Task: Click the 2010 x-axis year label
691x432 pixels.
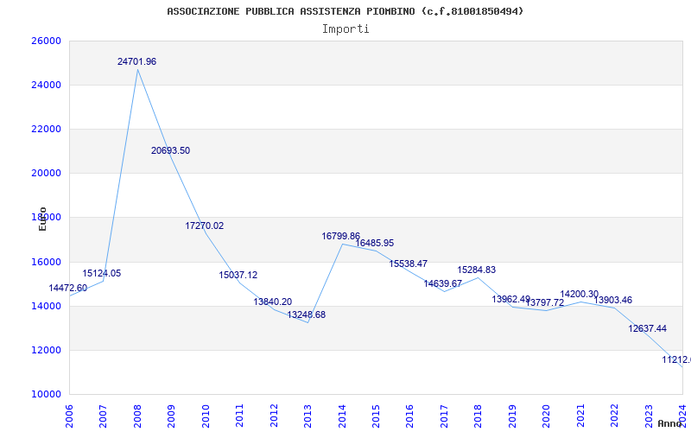Action: pos(206,416)
